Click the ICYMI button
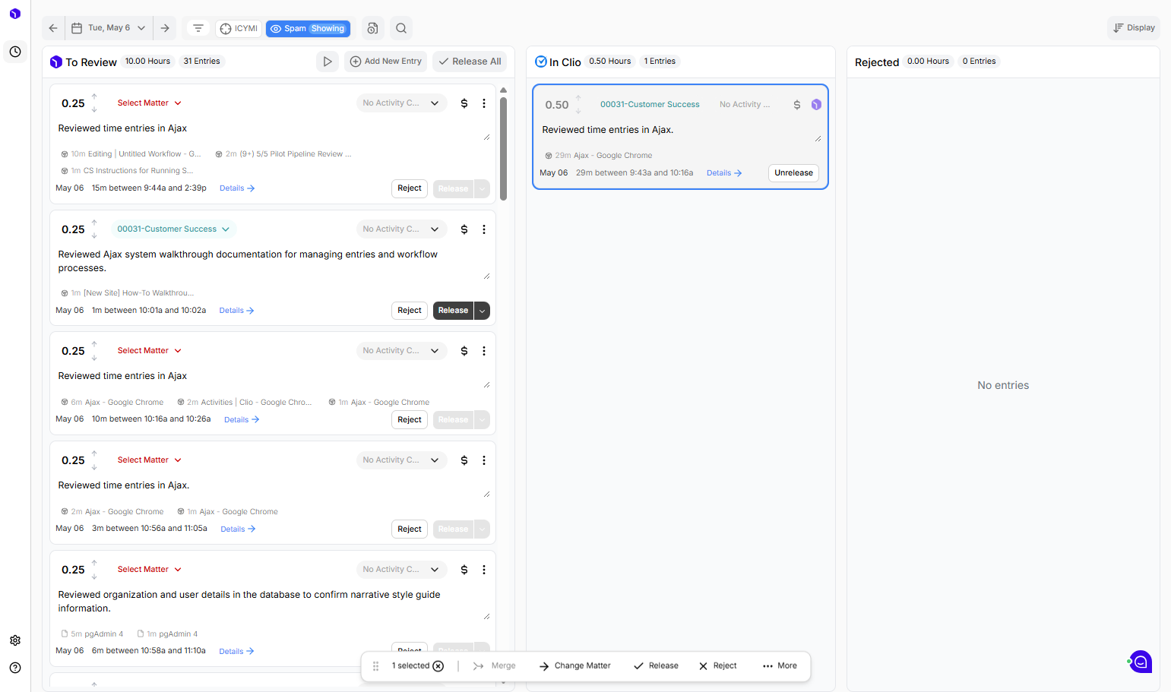Viewport: 1171px width, 692px height. pos(239,29)
